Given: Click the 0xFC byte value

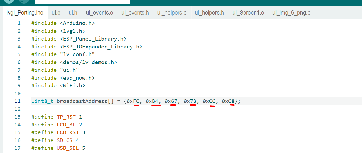Looking at the screenshot, I should pyautogui.click(x=133, y=101).
